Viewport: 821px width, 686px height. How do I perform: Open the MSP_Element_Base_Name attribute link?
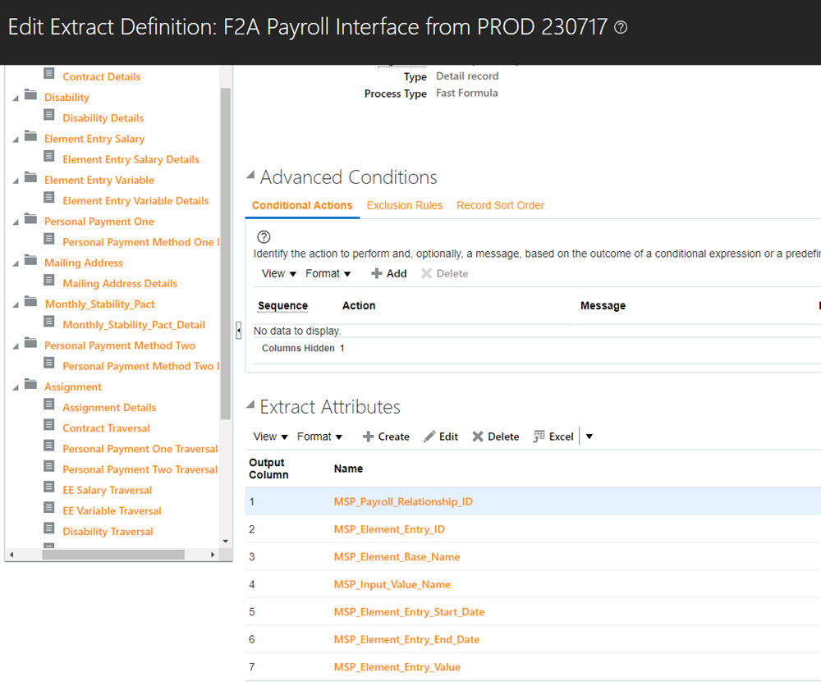[397, 557]
